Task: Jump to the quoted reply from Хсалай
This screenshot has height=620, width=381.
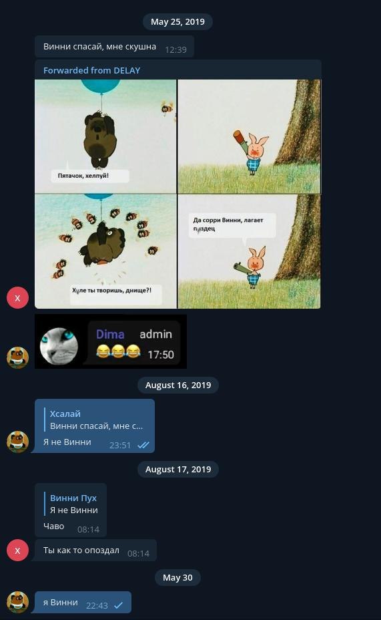Action: [x=95, y=420]
